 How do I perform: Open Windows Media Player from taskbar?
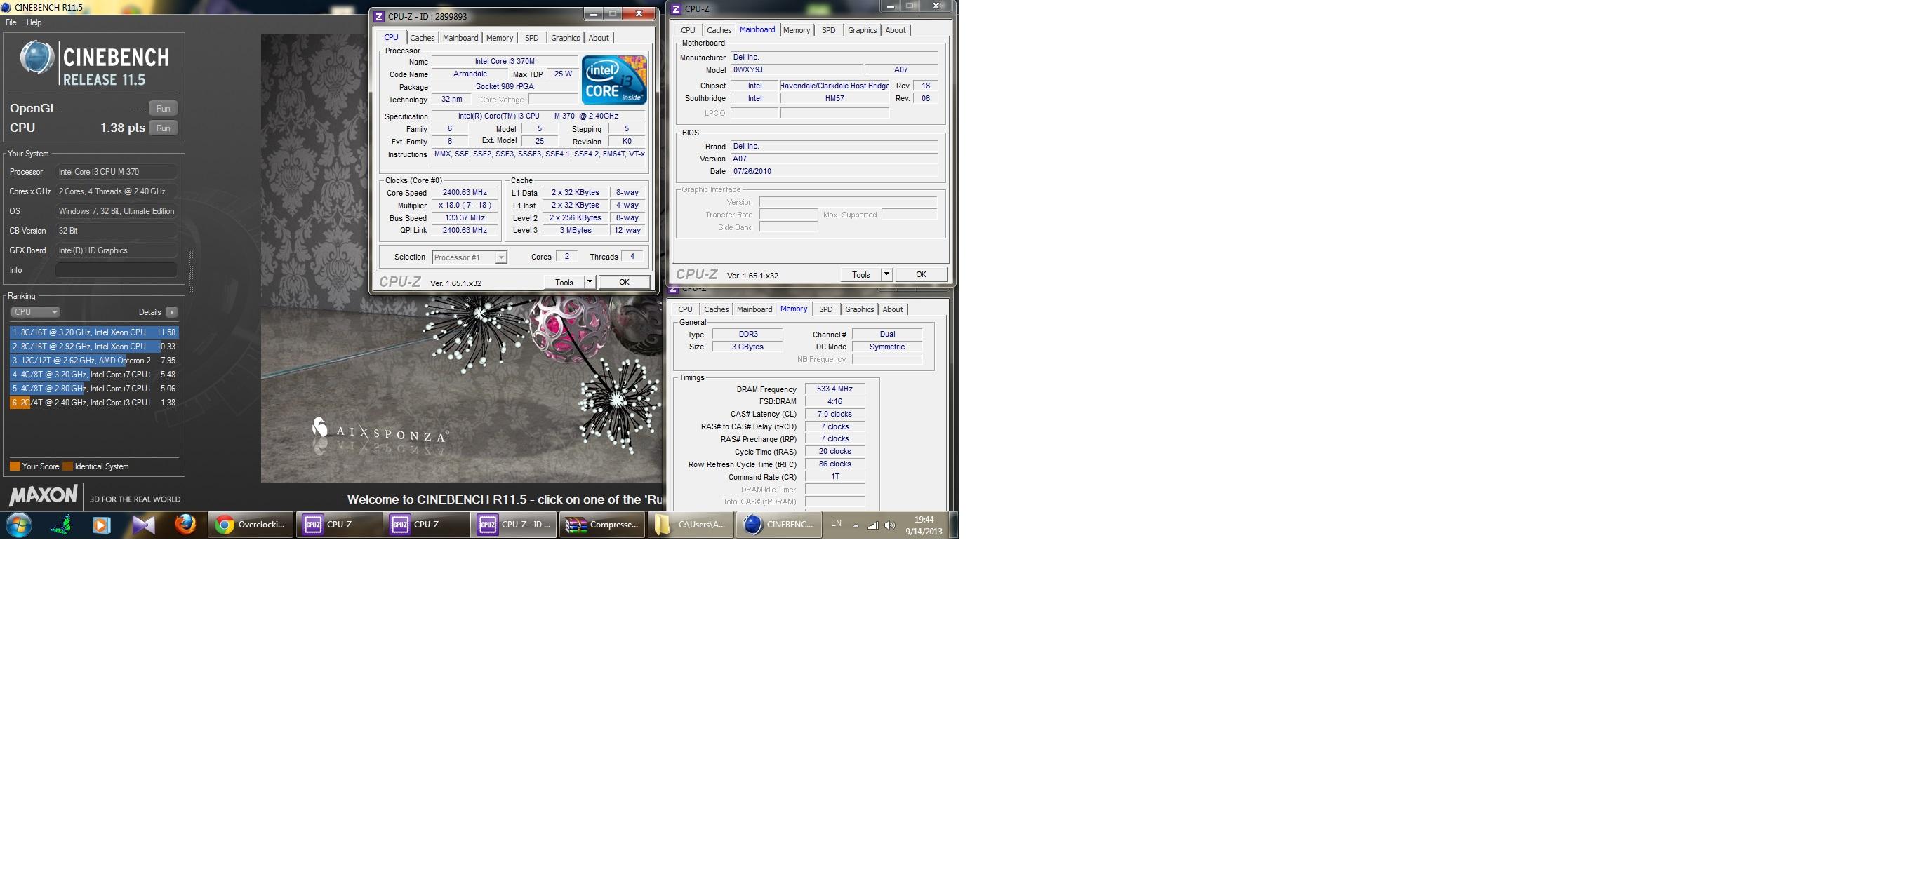102,525
